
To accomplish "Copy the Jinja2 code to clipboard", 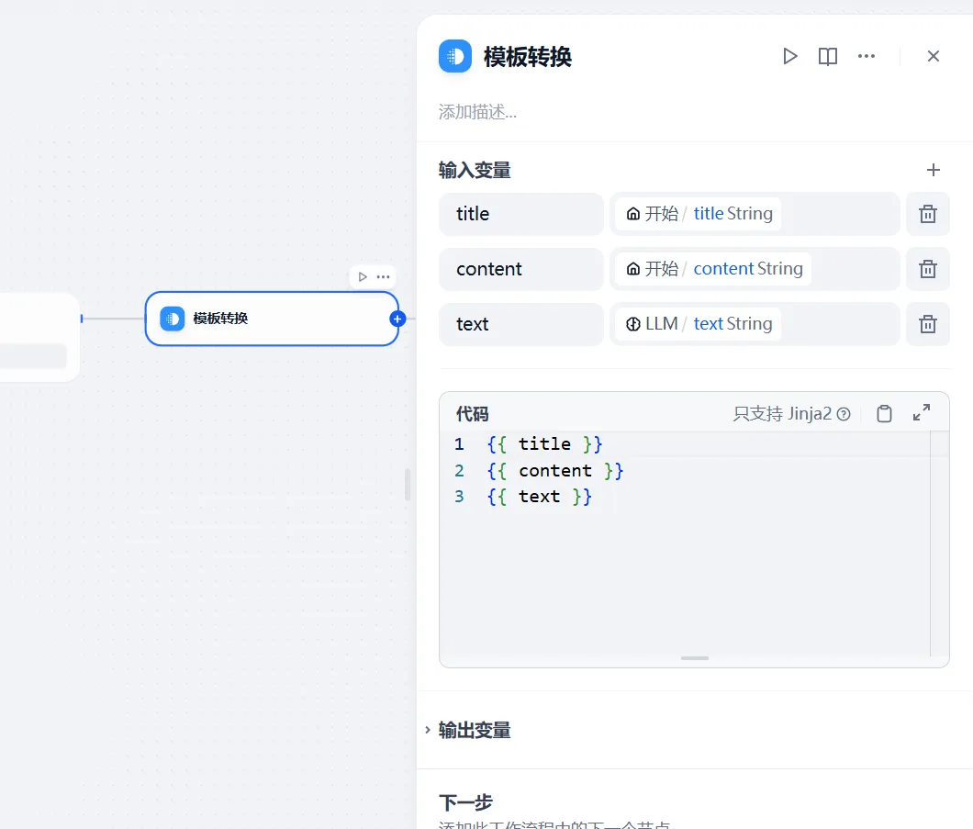I will pyautogui.click(x=884, y=414).
